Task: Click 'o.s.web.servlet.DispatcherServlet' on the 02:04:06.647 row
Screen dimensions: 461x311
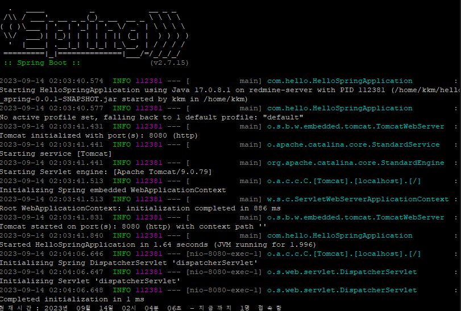Action: click(x=342, y=272)
